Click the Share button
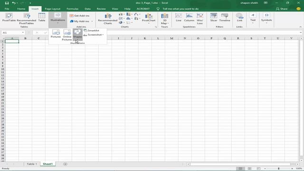The height and width of the screenshot is (171, 304). click(282, 9)
